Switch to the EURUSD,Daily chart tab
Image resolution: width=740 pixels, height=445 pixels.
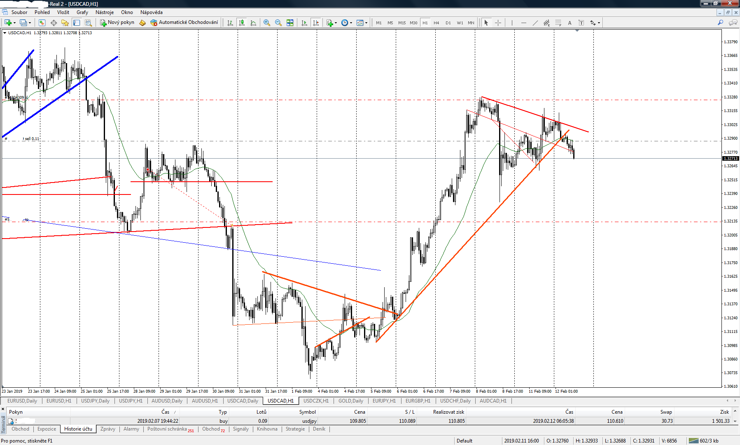coord(22,401)
